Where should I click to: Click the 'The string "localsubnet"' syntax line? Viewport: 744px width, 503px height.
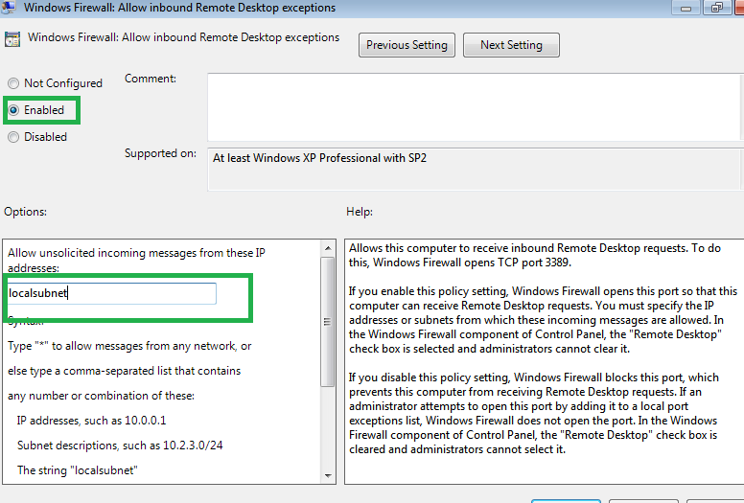(x=78, y=469)
